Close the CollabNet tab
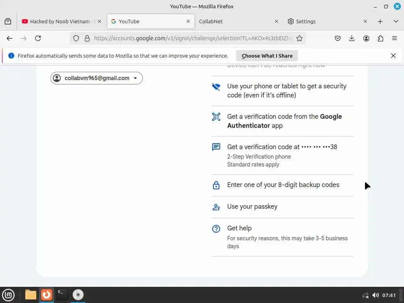404x303 pixels. tap(277, 21)
